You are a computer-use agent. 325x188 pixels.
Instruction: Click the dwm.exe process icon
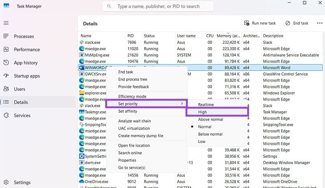82,162
